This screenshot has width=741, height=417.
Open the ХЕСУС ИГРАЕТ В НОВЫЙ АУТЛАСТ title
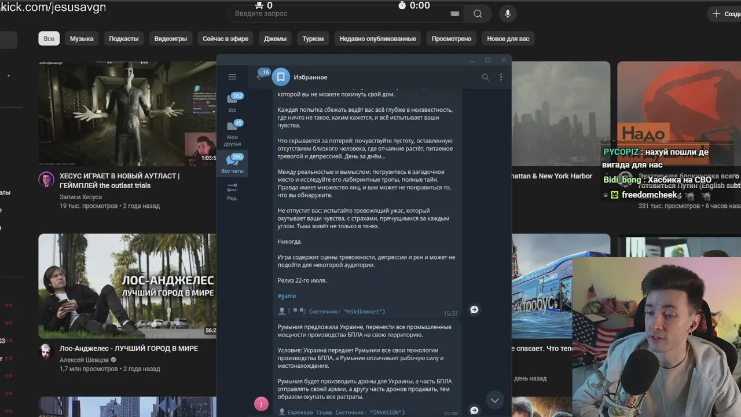(x=119, y=181)
